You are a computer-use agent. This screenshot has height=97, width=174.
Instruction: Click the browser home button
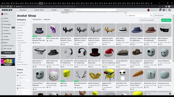coord(11,6)
